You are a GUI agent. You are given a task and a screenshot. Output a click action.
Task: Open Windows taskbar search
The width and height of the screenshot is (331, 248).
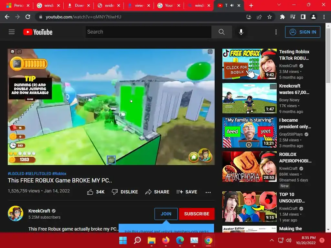click(x=137, y=240)
